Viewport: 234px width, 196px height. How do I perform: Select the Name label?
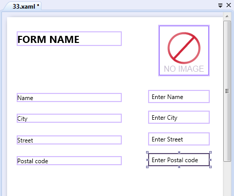click(x=69, y=97)
